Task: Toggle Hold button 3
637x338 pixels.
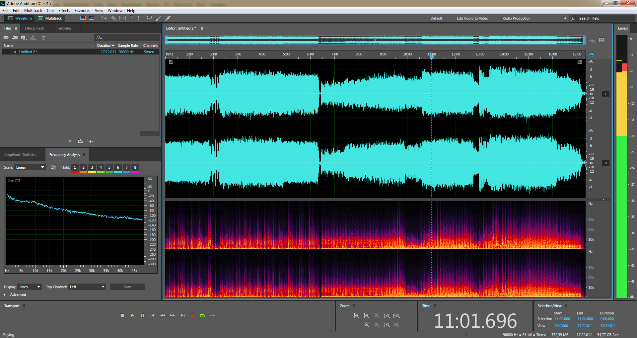Action: tap(92, 167)
